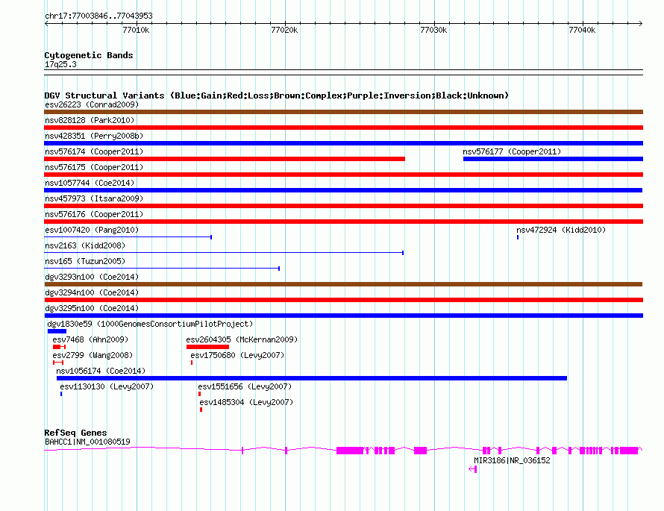The height and width of the screenshot is (511, 664).
Task: Click the esv26223 (Conrad2009) brown variant bar
Action: [343, 112]
